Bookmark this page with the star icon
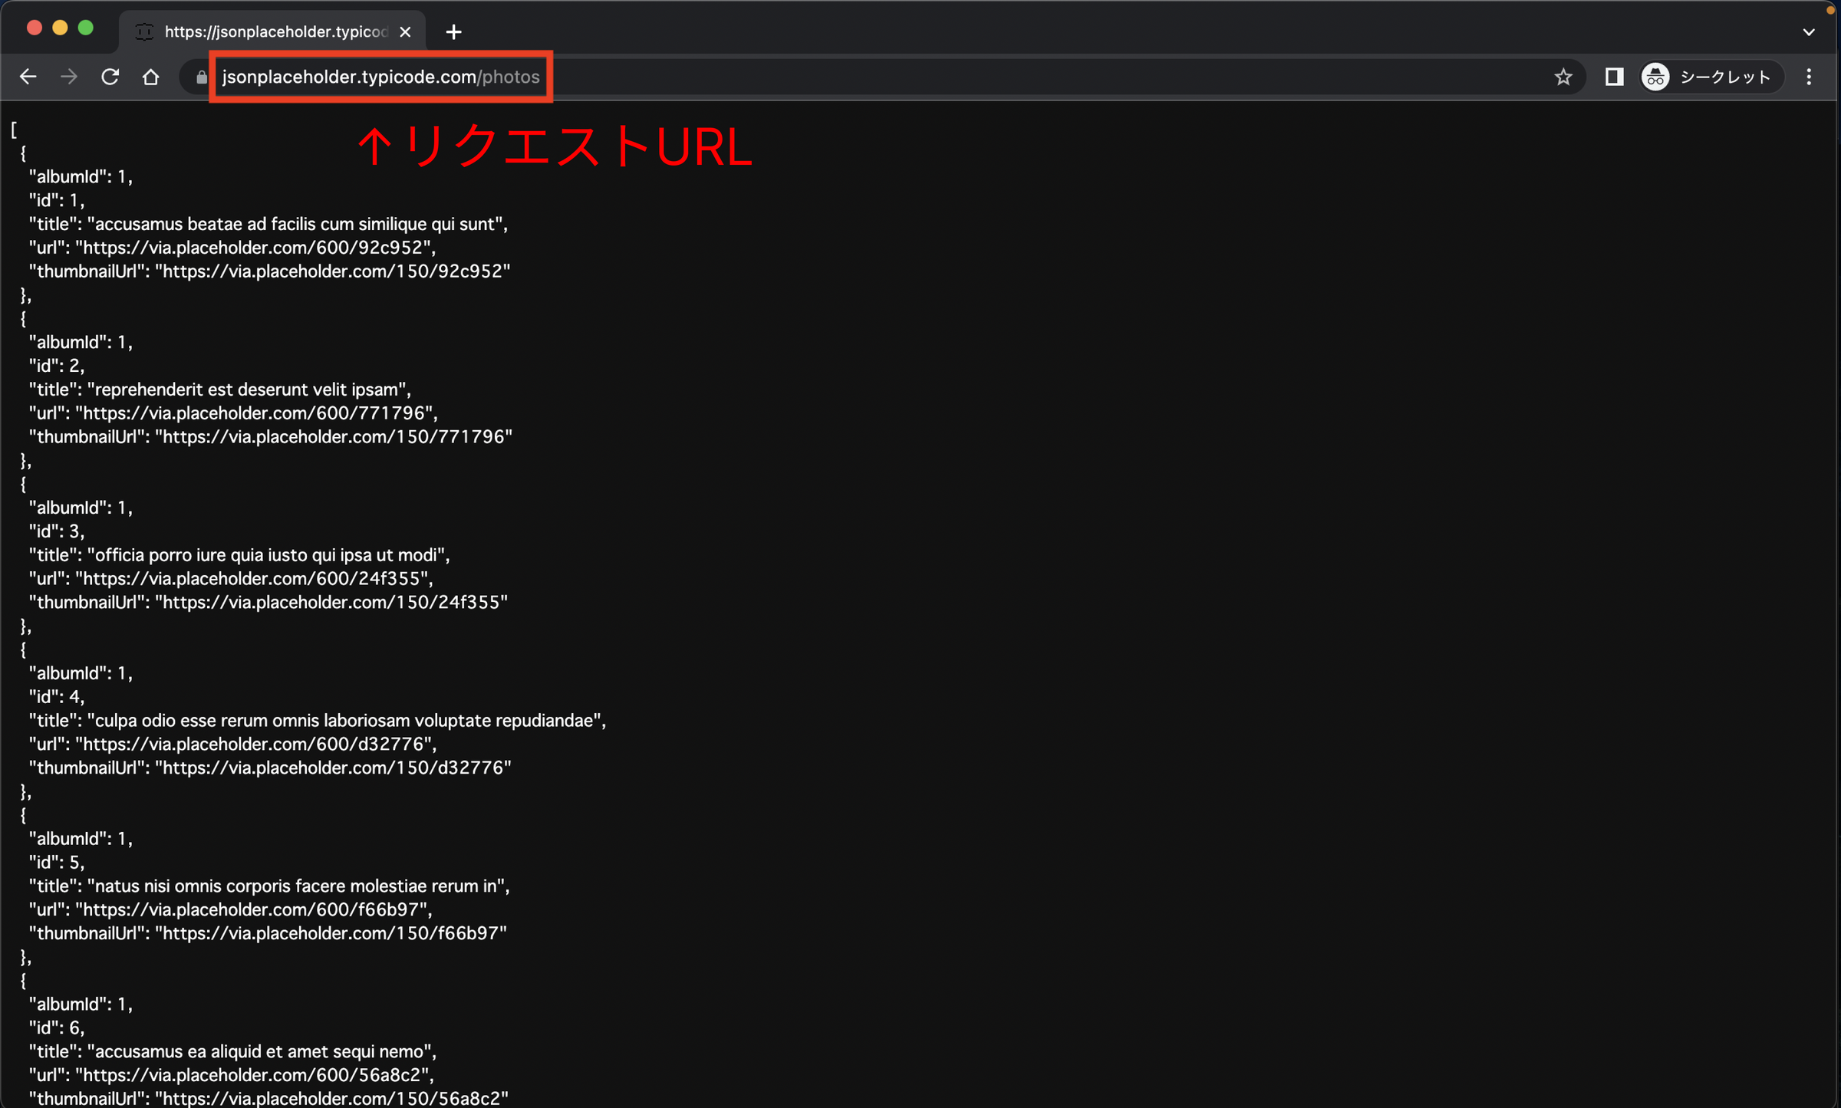This screenshot has width=1841, height=1108. click(1563, 76)
